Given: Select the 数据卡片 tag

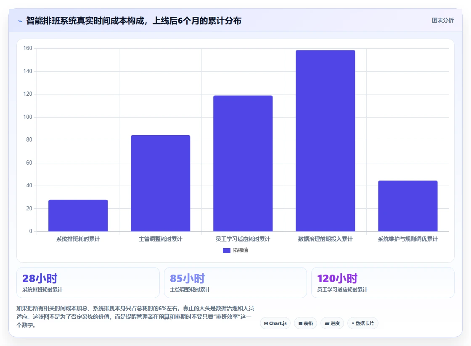Looking at the screenshot, I should (363, 323).
